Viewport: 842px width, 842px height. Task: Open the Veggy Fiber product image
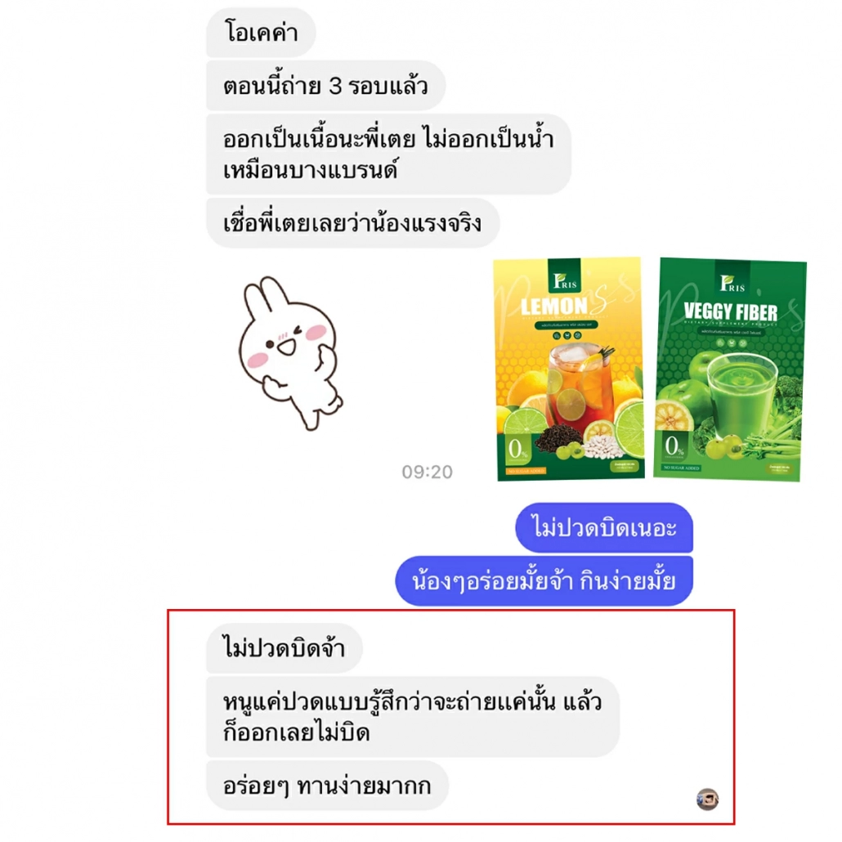tap(730, 369)
